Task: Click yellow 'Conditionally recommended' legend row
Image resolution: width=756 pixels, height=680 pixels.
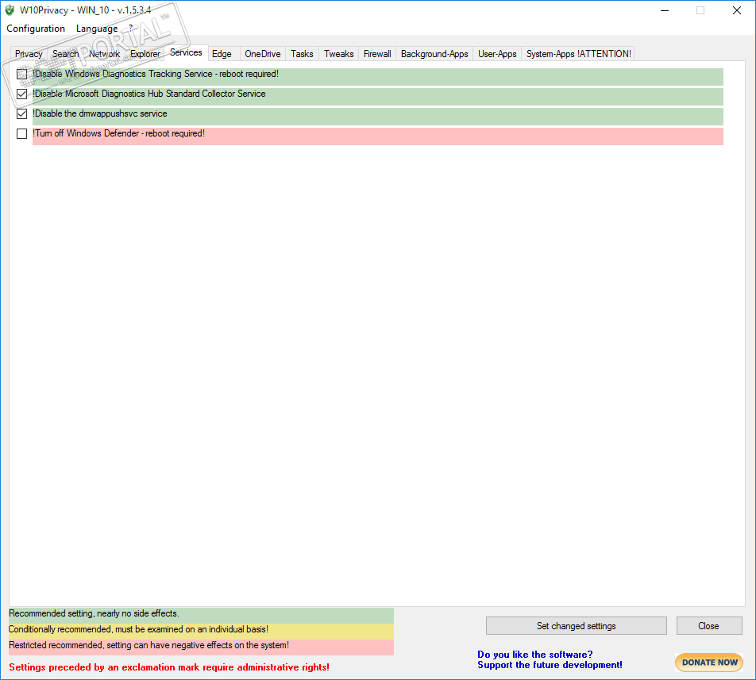Action: [201, 632]
